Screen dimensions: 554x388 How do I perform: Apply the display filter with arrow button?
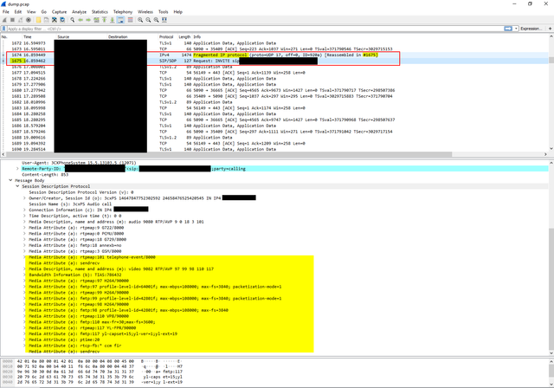508,29
